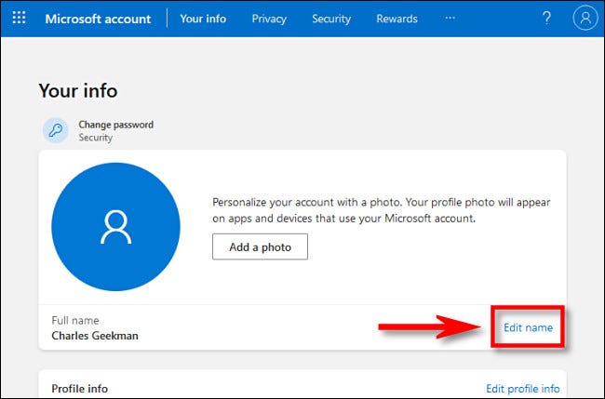Click the Edit name link
605x399 pixels.
(x=528, y=327)
